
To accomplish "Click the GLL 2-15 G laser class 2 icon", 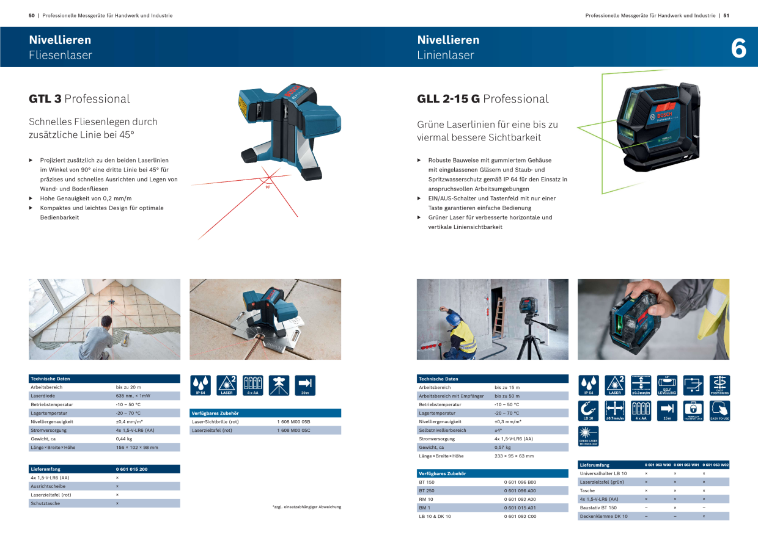I will [x=614, y=385].
